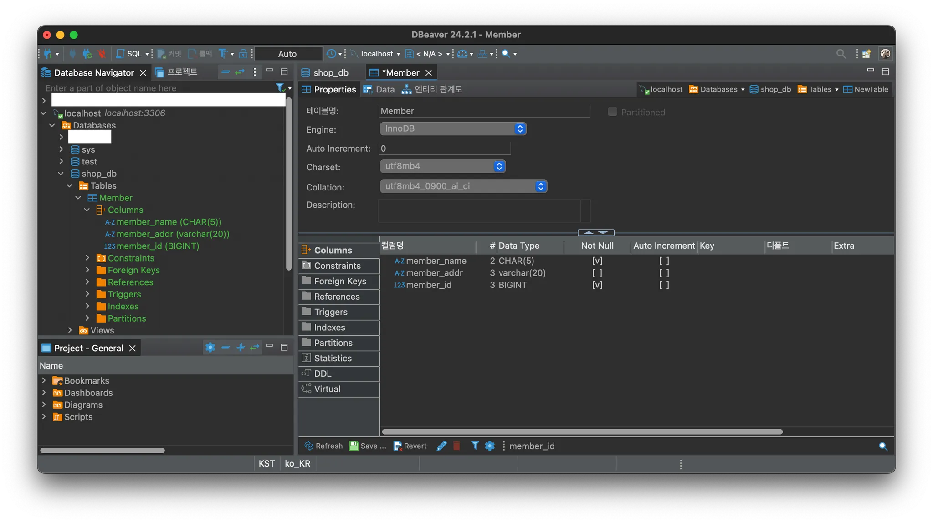Viewport: 933px width, 523px height.
Task: Toggle Auto Increment for member_id
Action: (x=664, y=285)
